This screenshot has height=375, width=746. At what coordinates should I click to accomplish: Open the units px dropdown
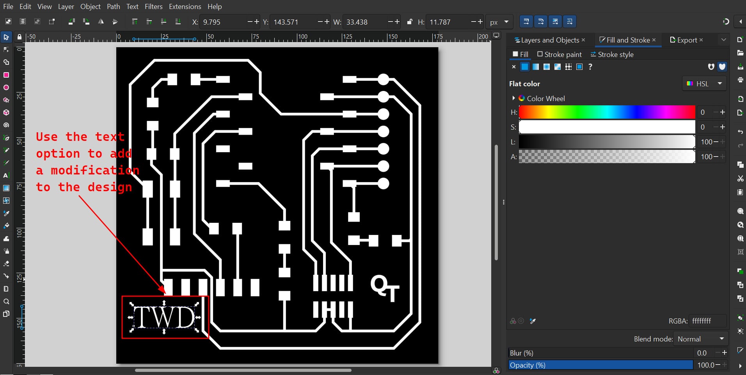(x=499, y=22)
